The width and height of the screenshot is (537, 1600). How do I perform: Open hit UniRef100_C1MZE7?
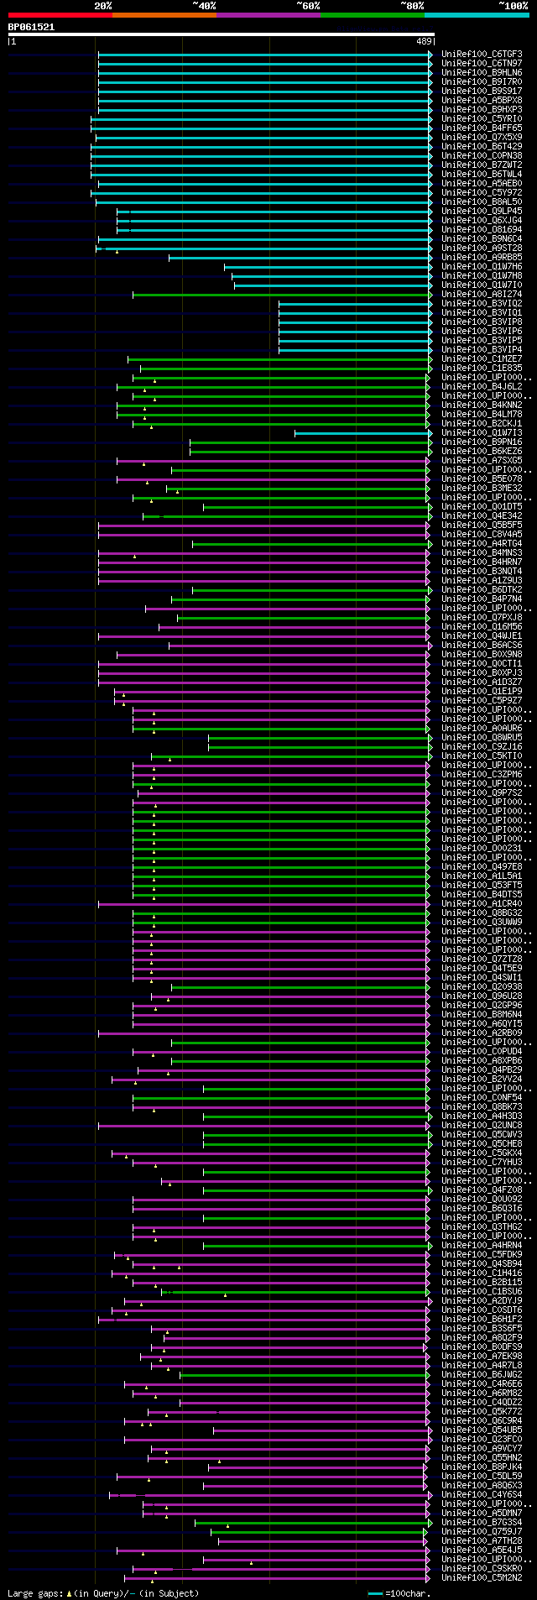(482, 358)
